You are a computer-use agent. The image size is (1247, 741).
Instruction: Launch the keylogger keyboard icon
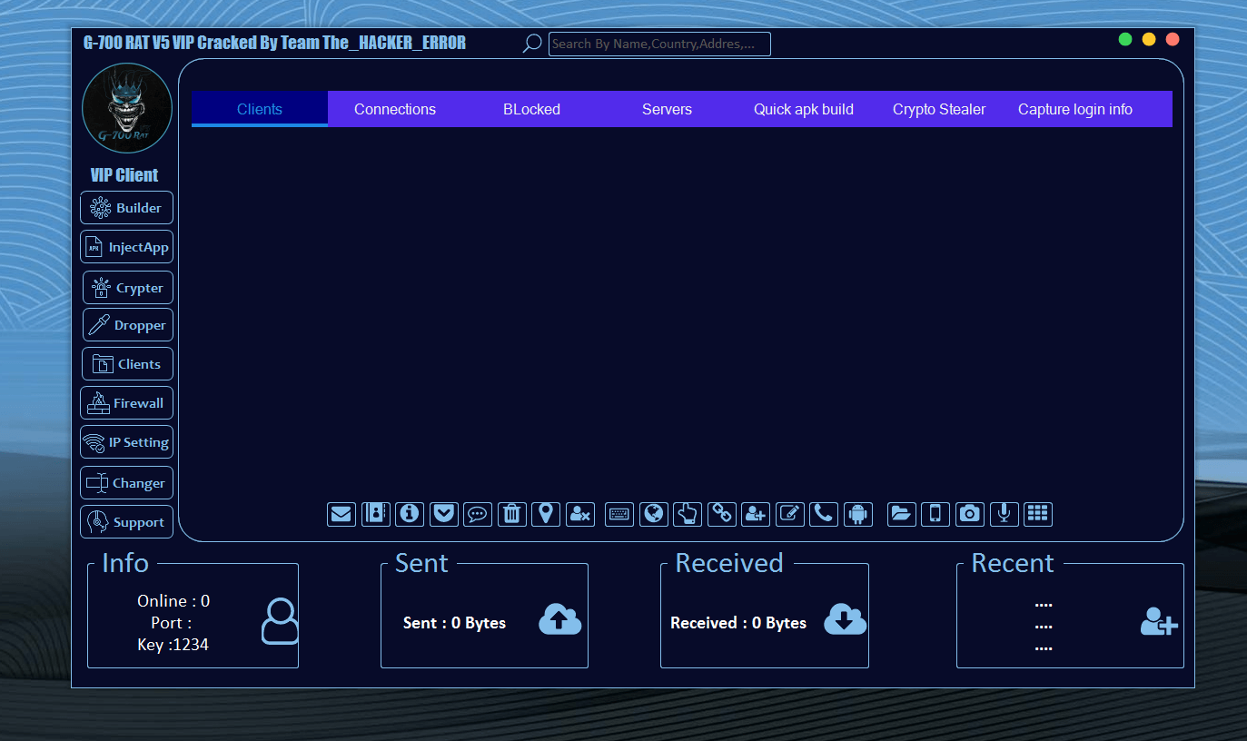click(x=619, y=514)
